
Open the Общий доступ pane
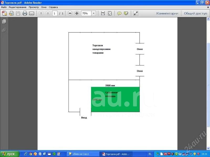click(x=195, y=13)
